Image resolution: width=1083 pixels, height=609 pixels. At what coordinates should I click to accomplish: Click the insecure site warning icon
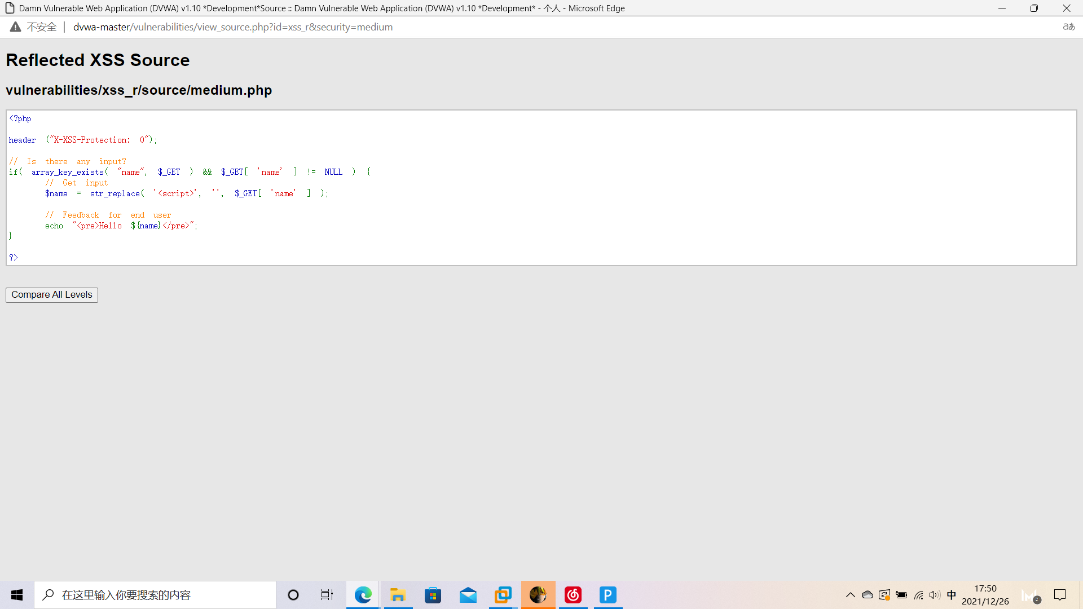pos(15,27)
